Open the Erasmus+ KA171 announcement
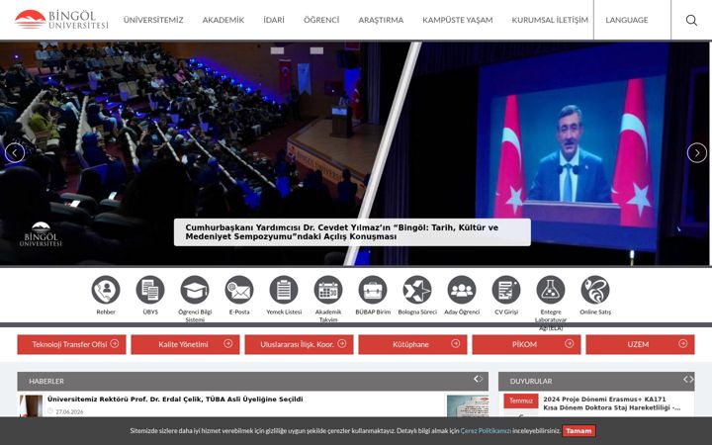 [612, 403]
